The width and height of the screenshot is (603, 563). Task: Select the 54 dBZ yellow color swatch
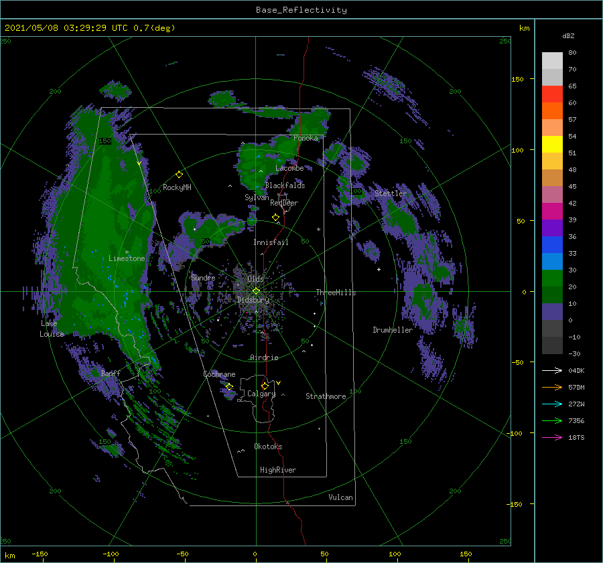(x=552, y=144)
